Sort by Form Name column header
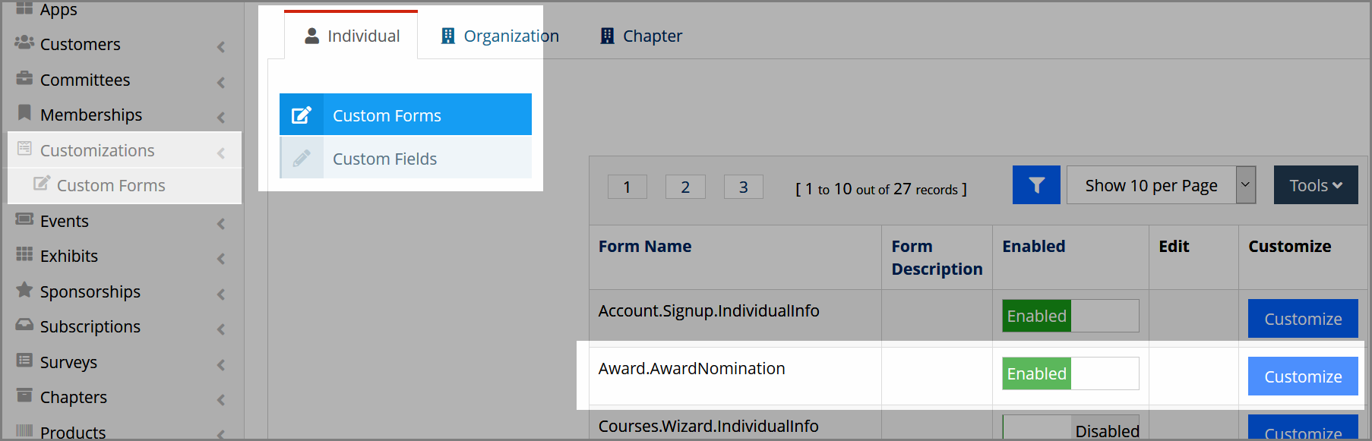The width and height of the screenshot is (1372, 441). click(645, 246)
